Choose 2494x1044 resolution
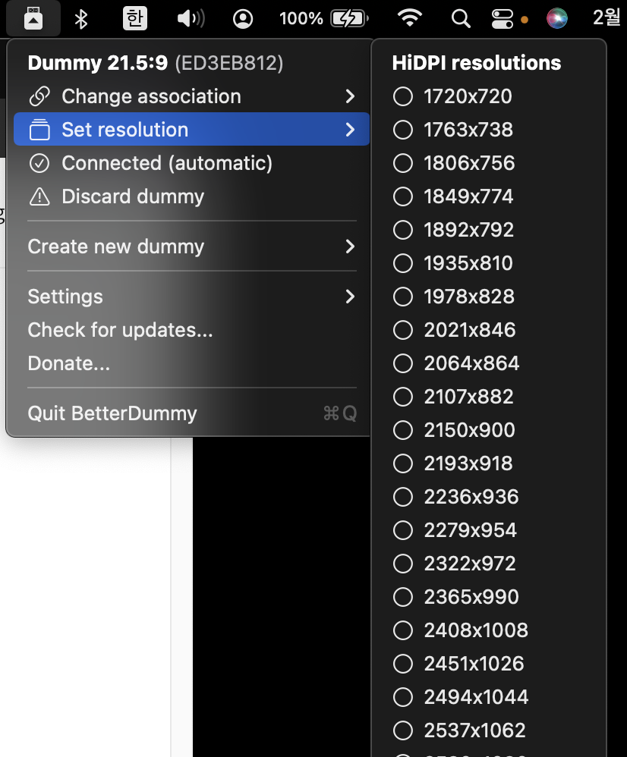 488,696
